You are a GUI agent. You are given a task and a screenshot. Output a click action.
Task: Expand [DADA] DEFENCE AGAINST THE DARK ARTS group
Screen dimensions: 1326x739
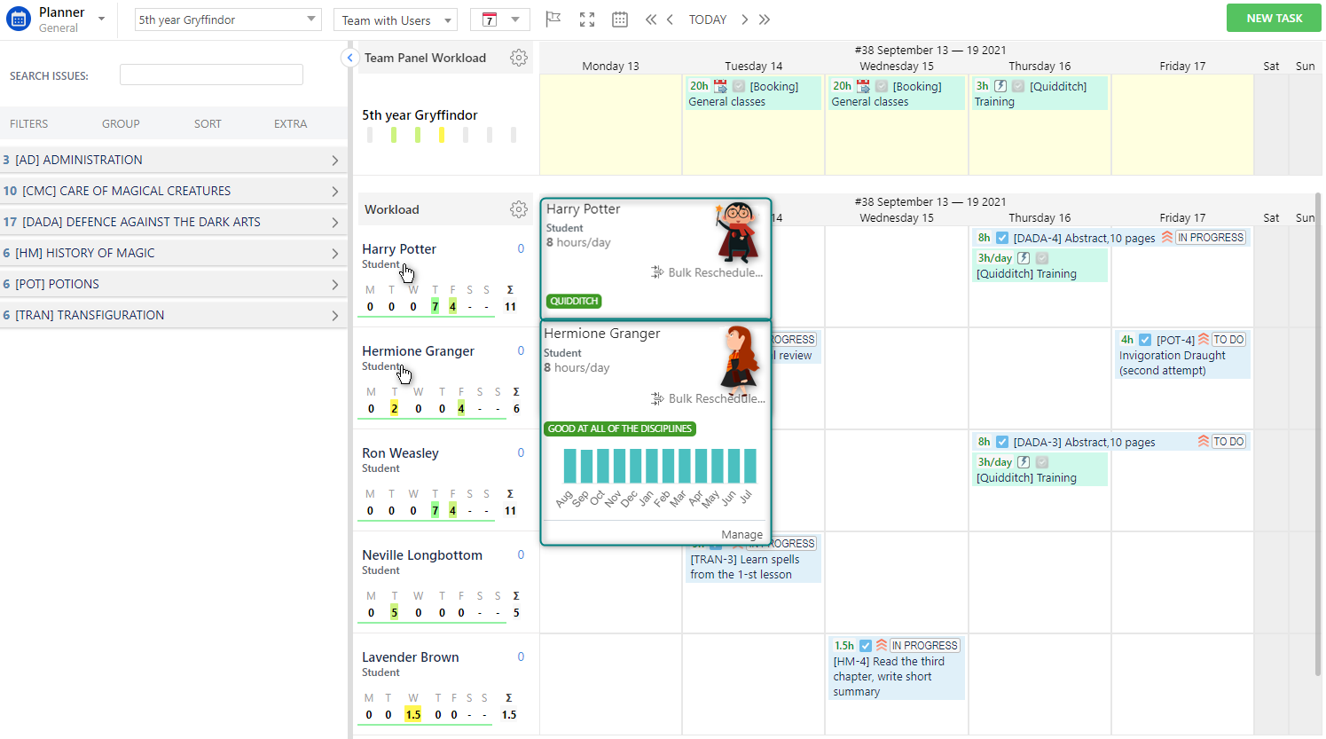coord(174,222)
